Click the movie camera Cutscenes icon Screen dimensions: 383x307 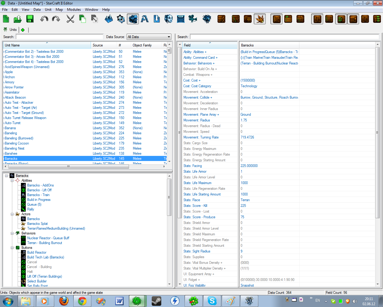pos(193,19)
